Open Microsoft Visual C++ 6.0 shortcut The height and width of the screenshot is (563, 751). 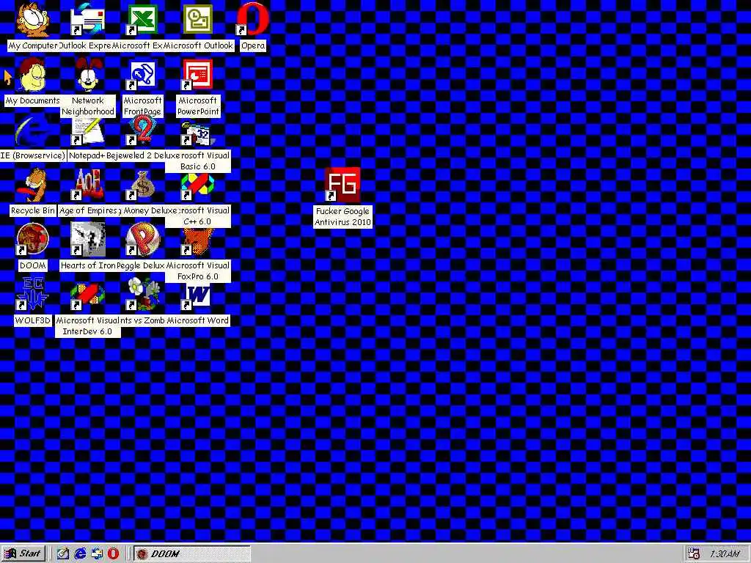pos(197,187)
